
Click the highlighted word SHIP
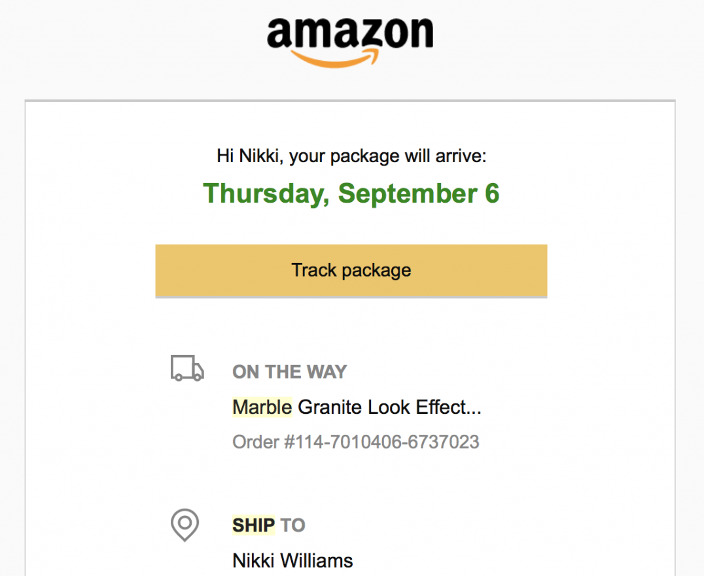[x=254, y=525]
